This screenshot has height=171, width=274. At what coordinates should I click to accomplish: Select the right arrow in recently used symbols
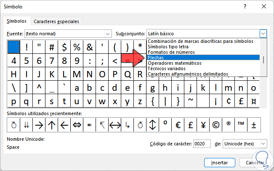point(39,125)
